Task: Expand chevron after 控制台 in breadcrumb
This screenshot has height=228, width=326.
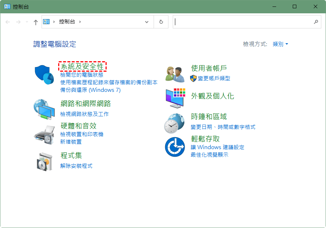Action: (80, 22)
